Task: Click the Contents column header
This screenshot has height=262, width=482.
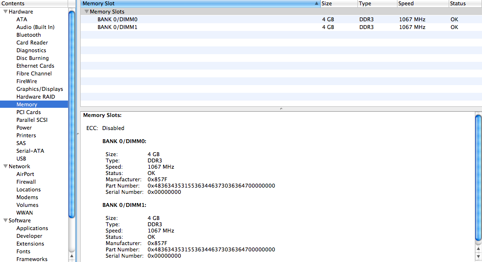Action: 34,4
